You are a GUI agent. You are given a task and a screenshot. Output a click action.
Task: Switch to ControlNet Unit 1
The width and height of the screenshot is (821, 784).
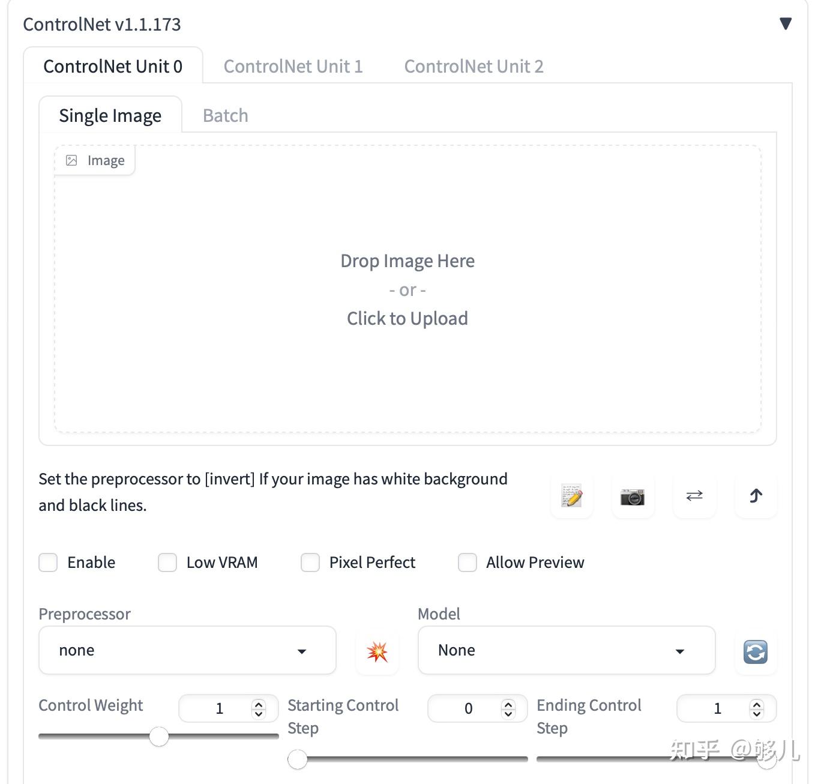click(x=293, y=66)
